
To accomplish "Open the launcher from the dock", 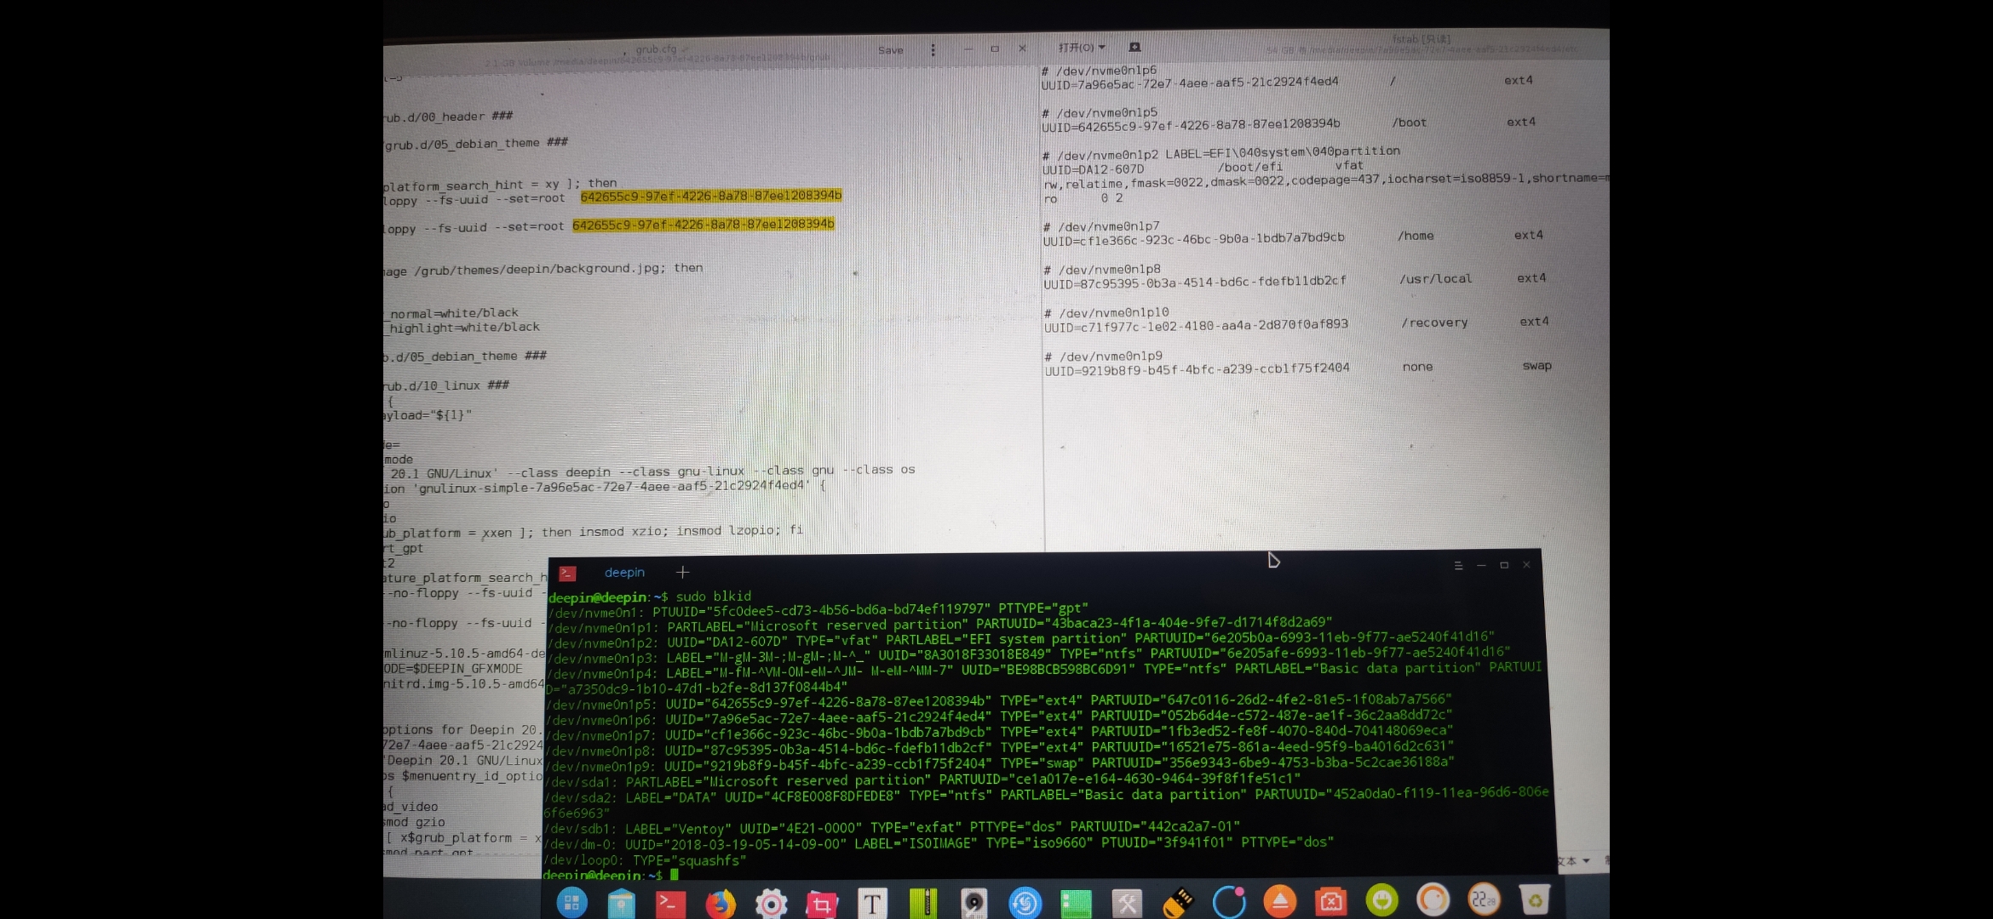I will pos(571,902).
